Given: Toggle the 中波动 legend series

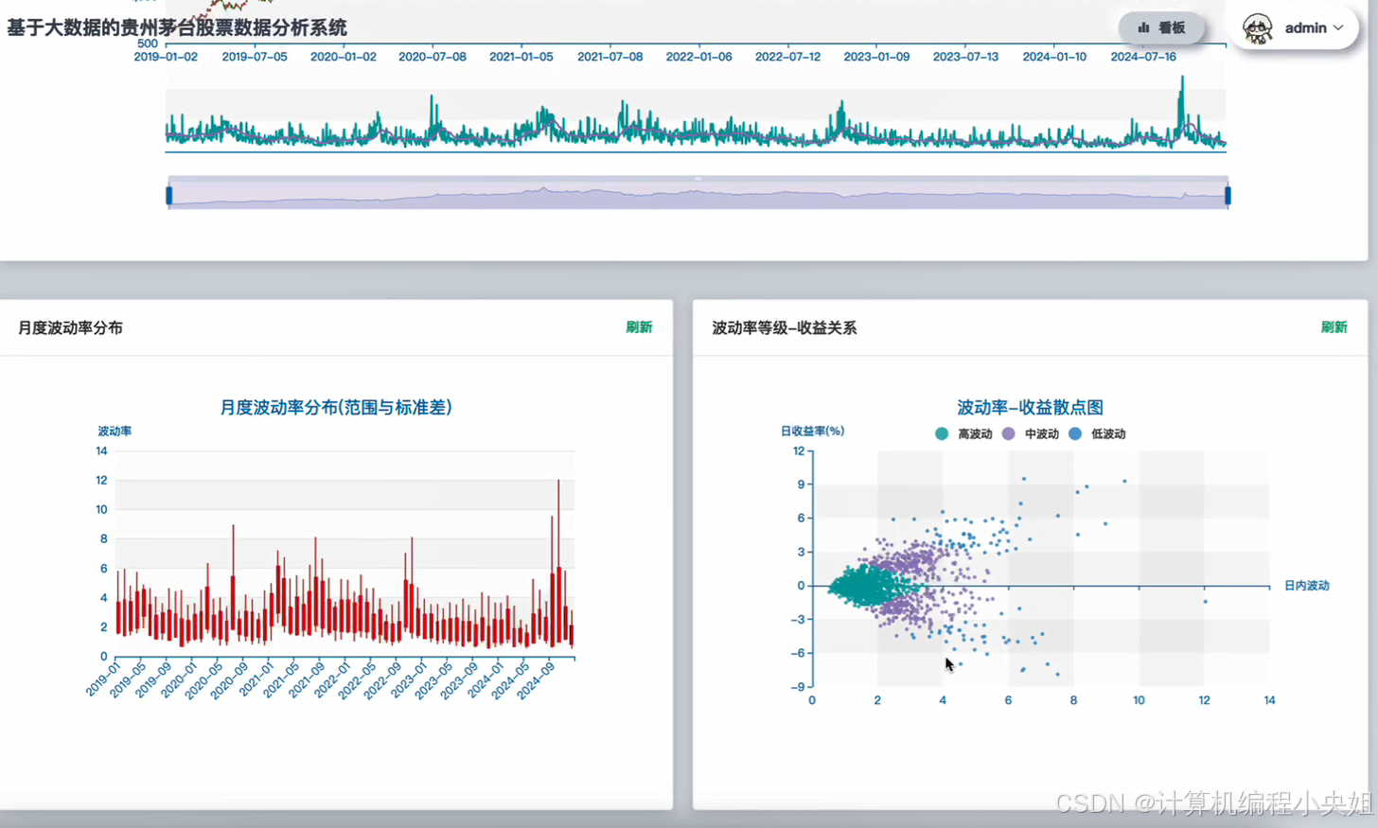Looking at the screenshot, I should point(1031,434).
